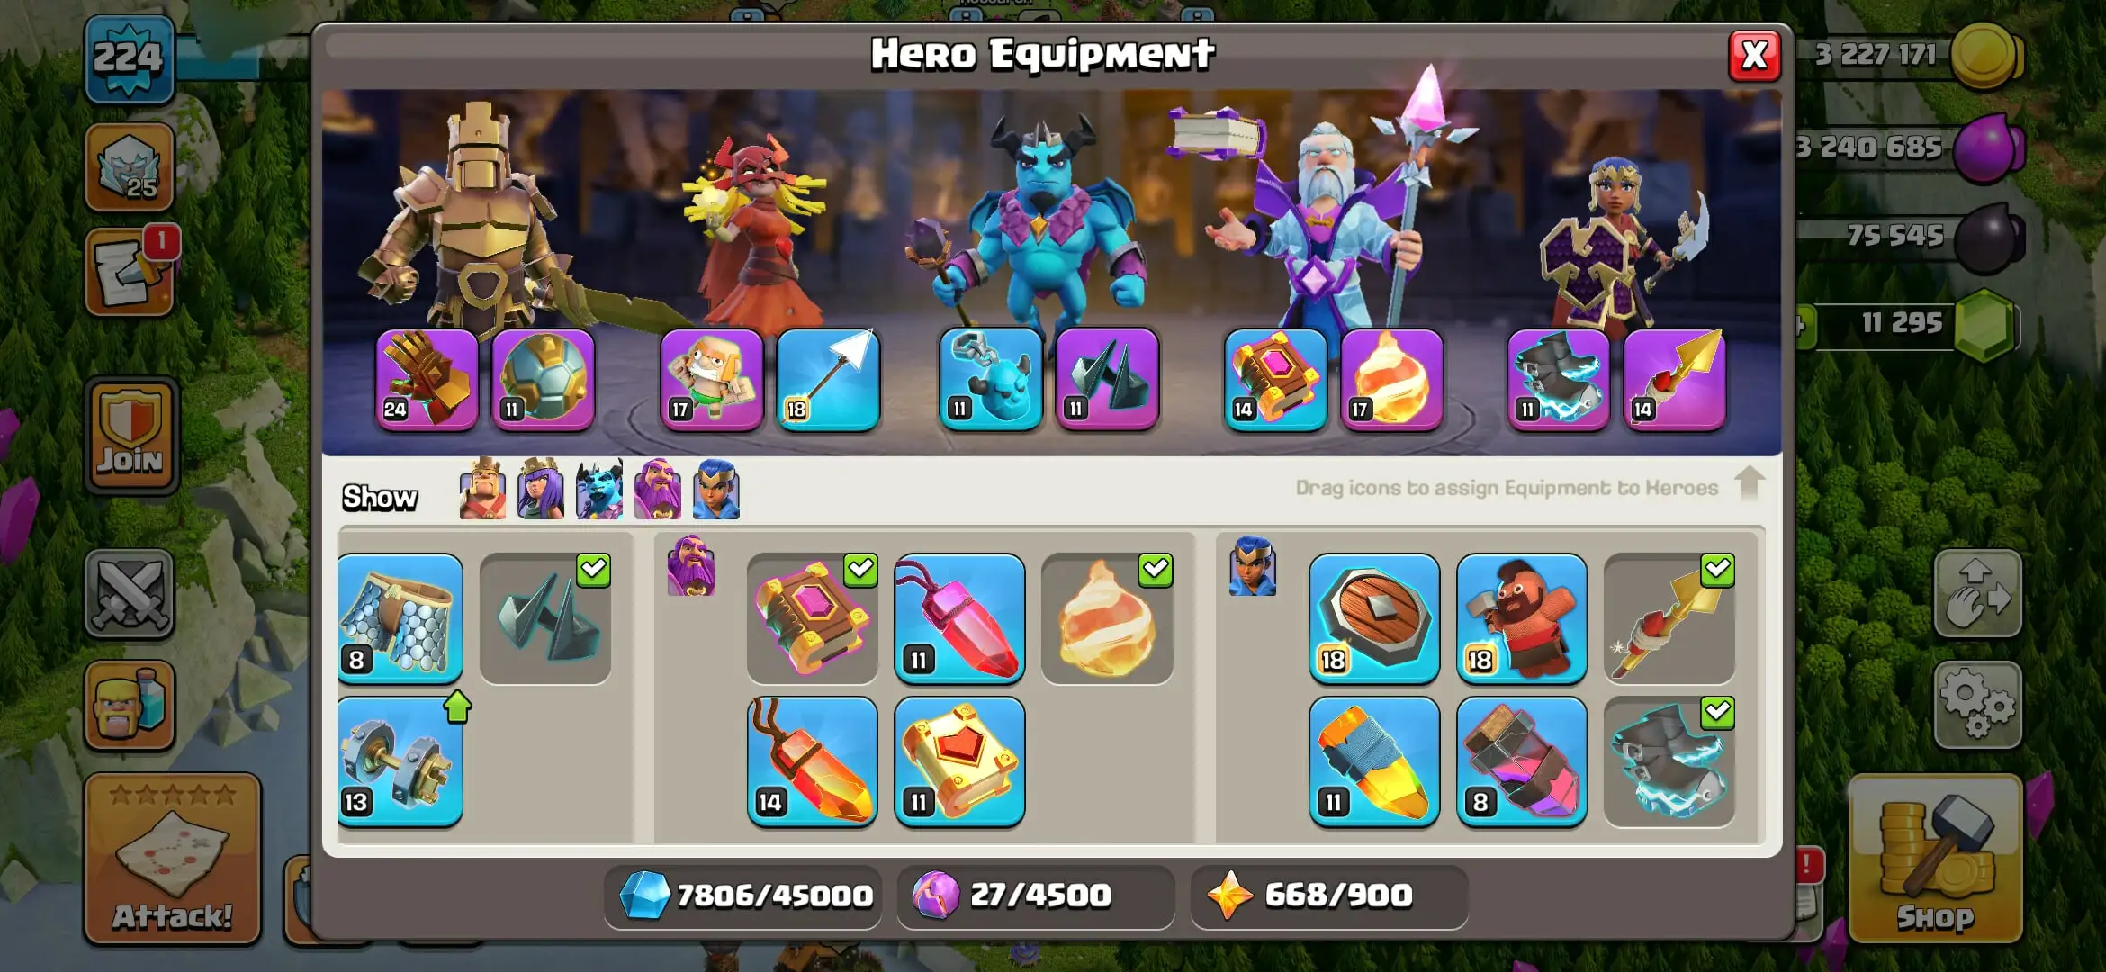Toggle Barbarian King filter in Show row
The width and height of the screenshot is (2106, 972).
click(482, 489)
